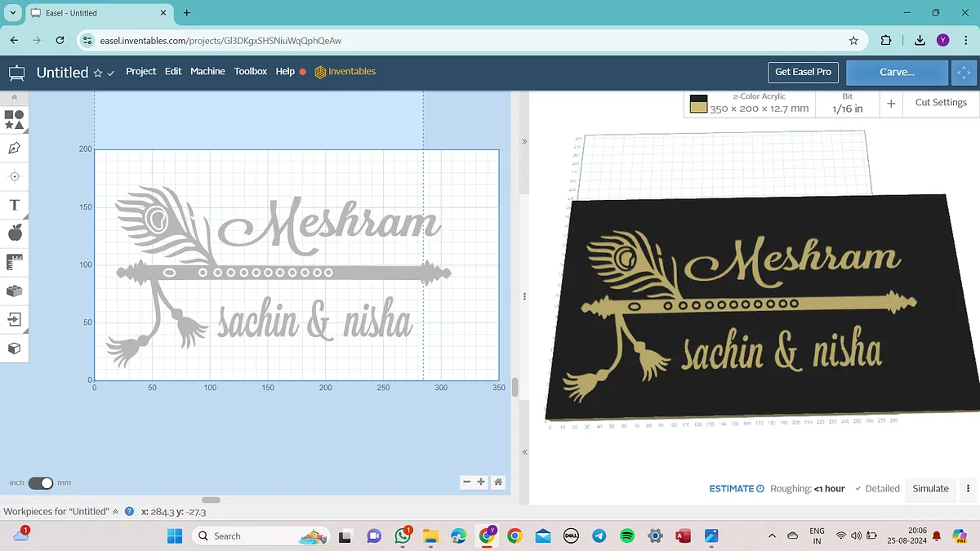The width and height of the screenshot is (980, 551).
Task: Open the Bit 1/16 in selector
Action: pos(847,104)
